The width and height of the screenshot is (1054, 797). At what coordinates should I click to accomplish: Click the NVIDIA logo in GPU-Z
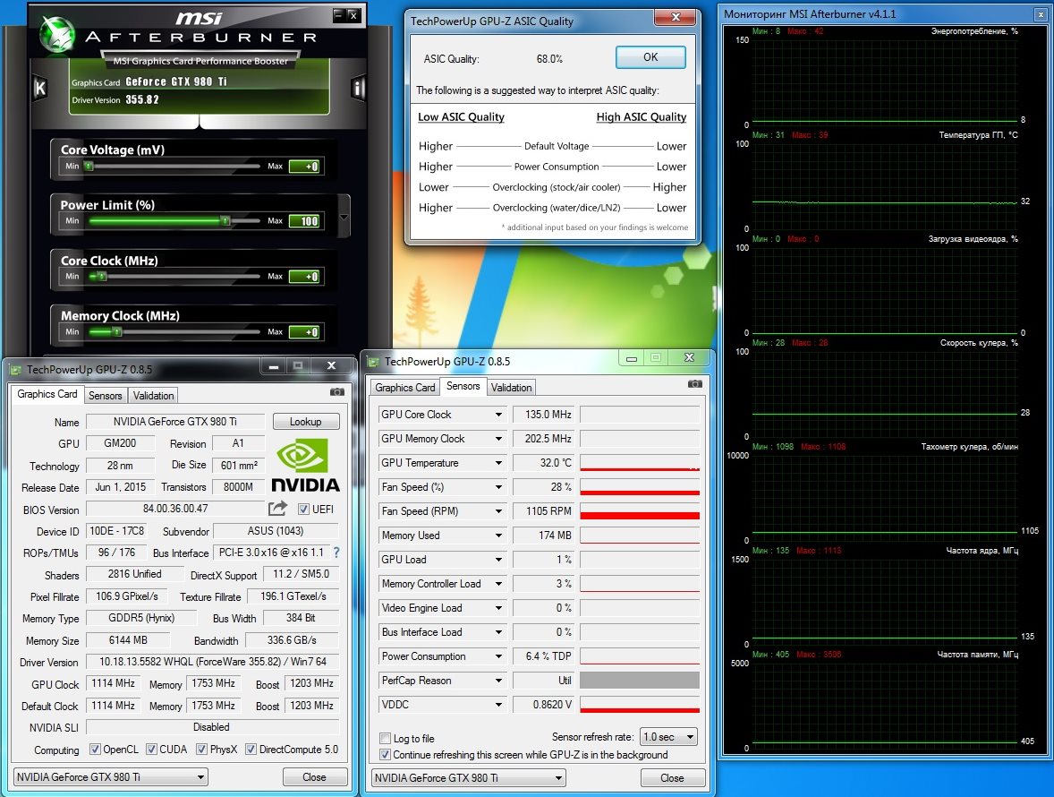(x=305, y=464)
